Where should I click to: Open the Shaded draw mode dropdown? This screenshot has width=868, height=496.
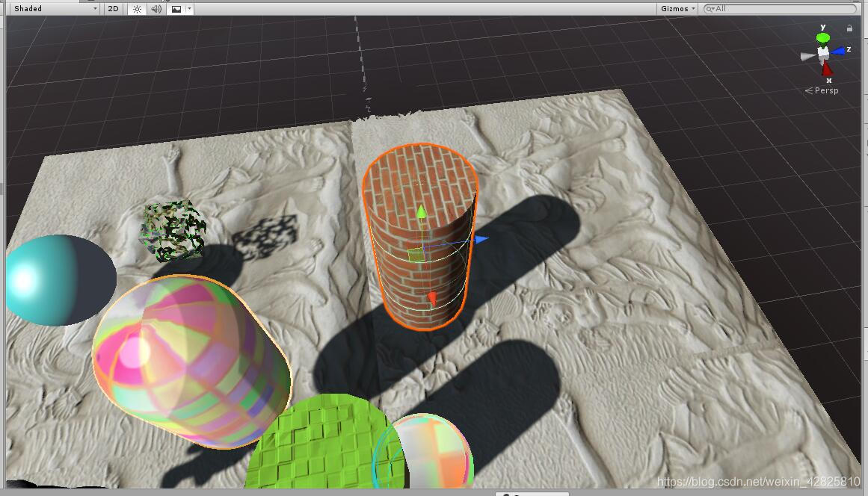tap(55, 9)
